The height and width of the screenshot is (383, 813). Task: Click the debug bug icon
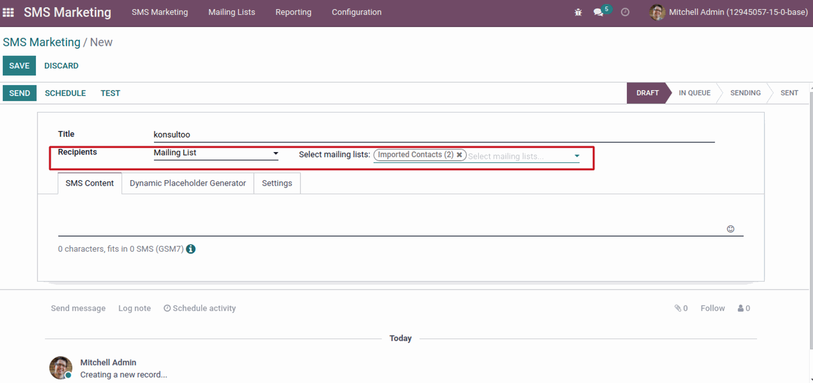pos(578,12)
